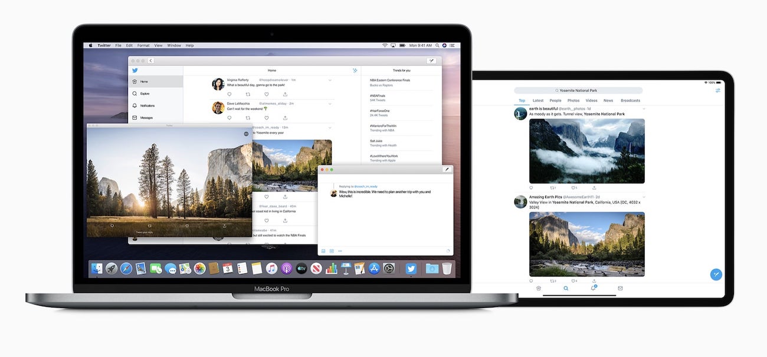Share Virginia Rafferty's tweet
The width and height of the screenshot is (767, 357).
[285, 94]
